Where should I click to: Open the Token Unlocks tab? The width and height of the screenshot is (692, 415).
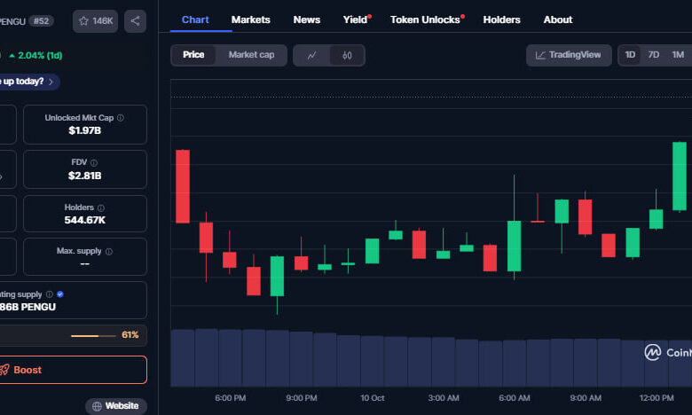point(426,20)
